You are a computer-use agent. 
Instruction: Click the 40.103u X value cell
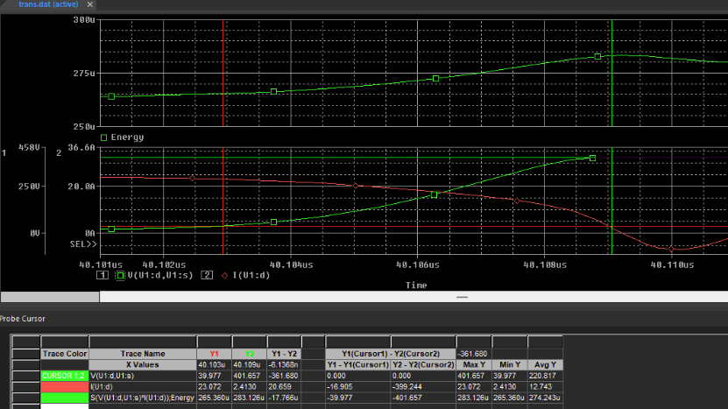coord(214,365)
